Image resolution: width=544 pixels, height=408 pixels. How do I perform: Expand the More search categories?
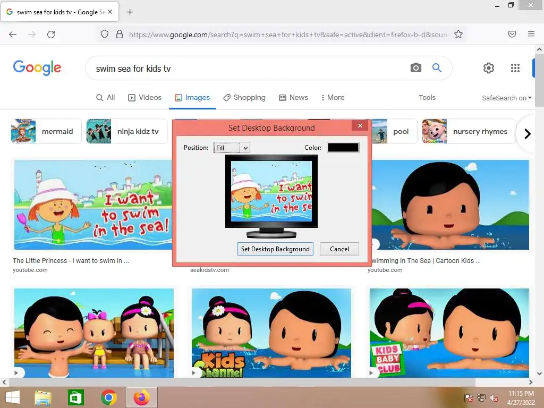click(x=333, y=98)
